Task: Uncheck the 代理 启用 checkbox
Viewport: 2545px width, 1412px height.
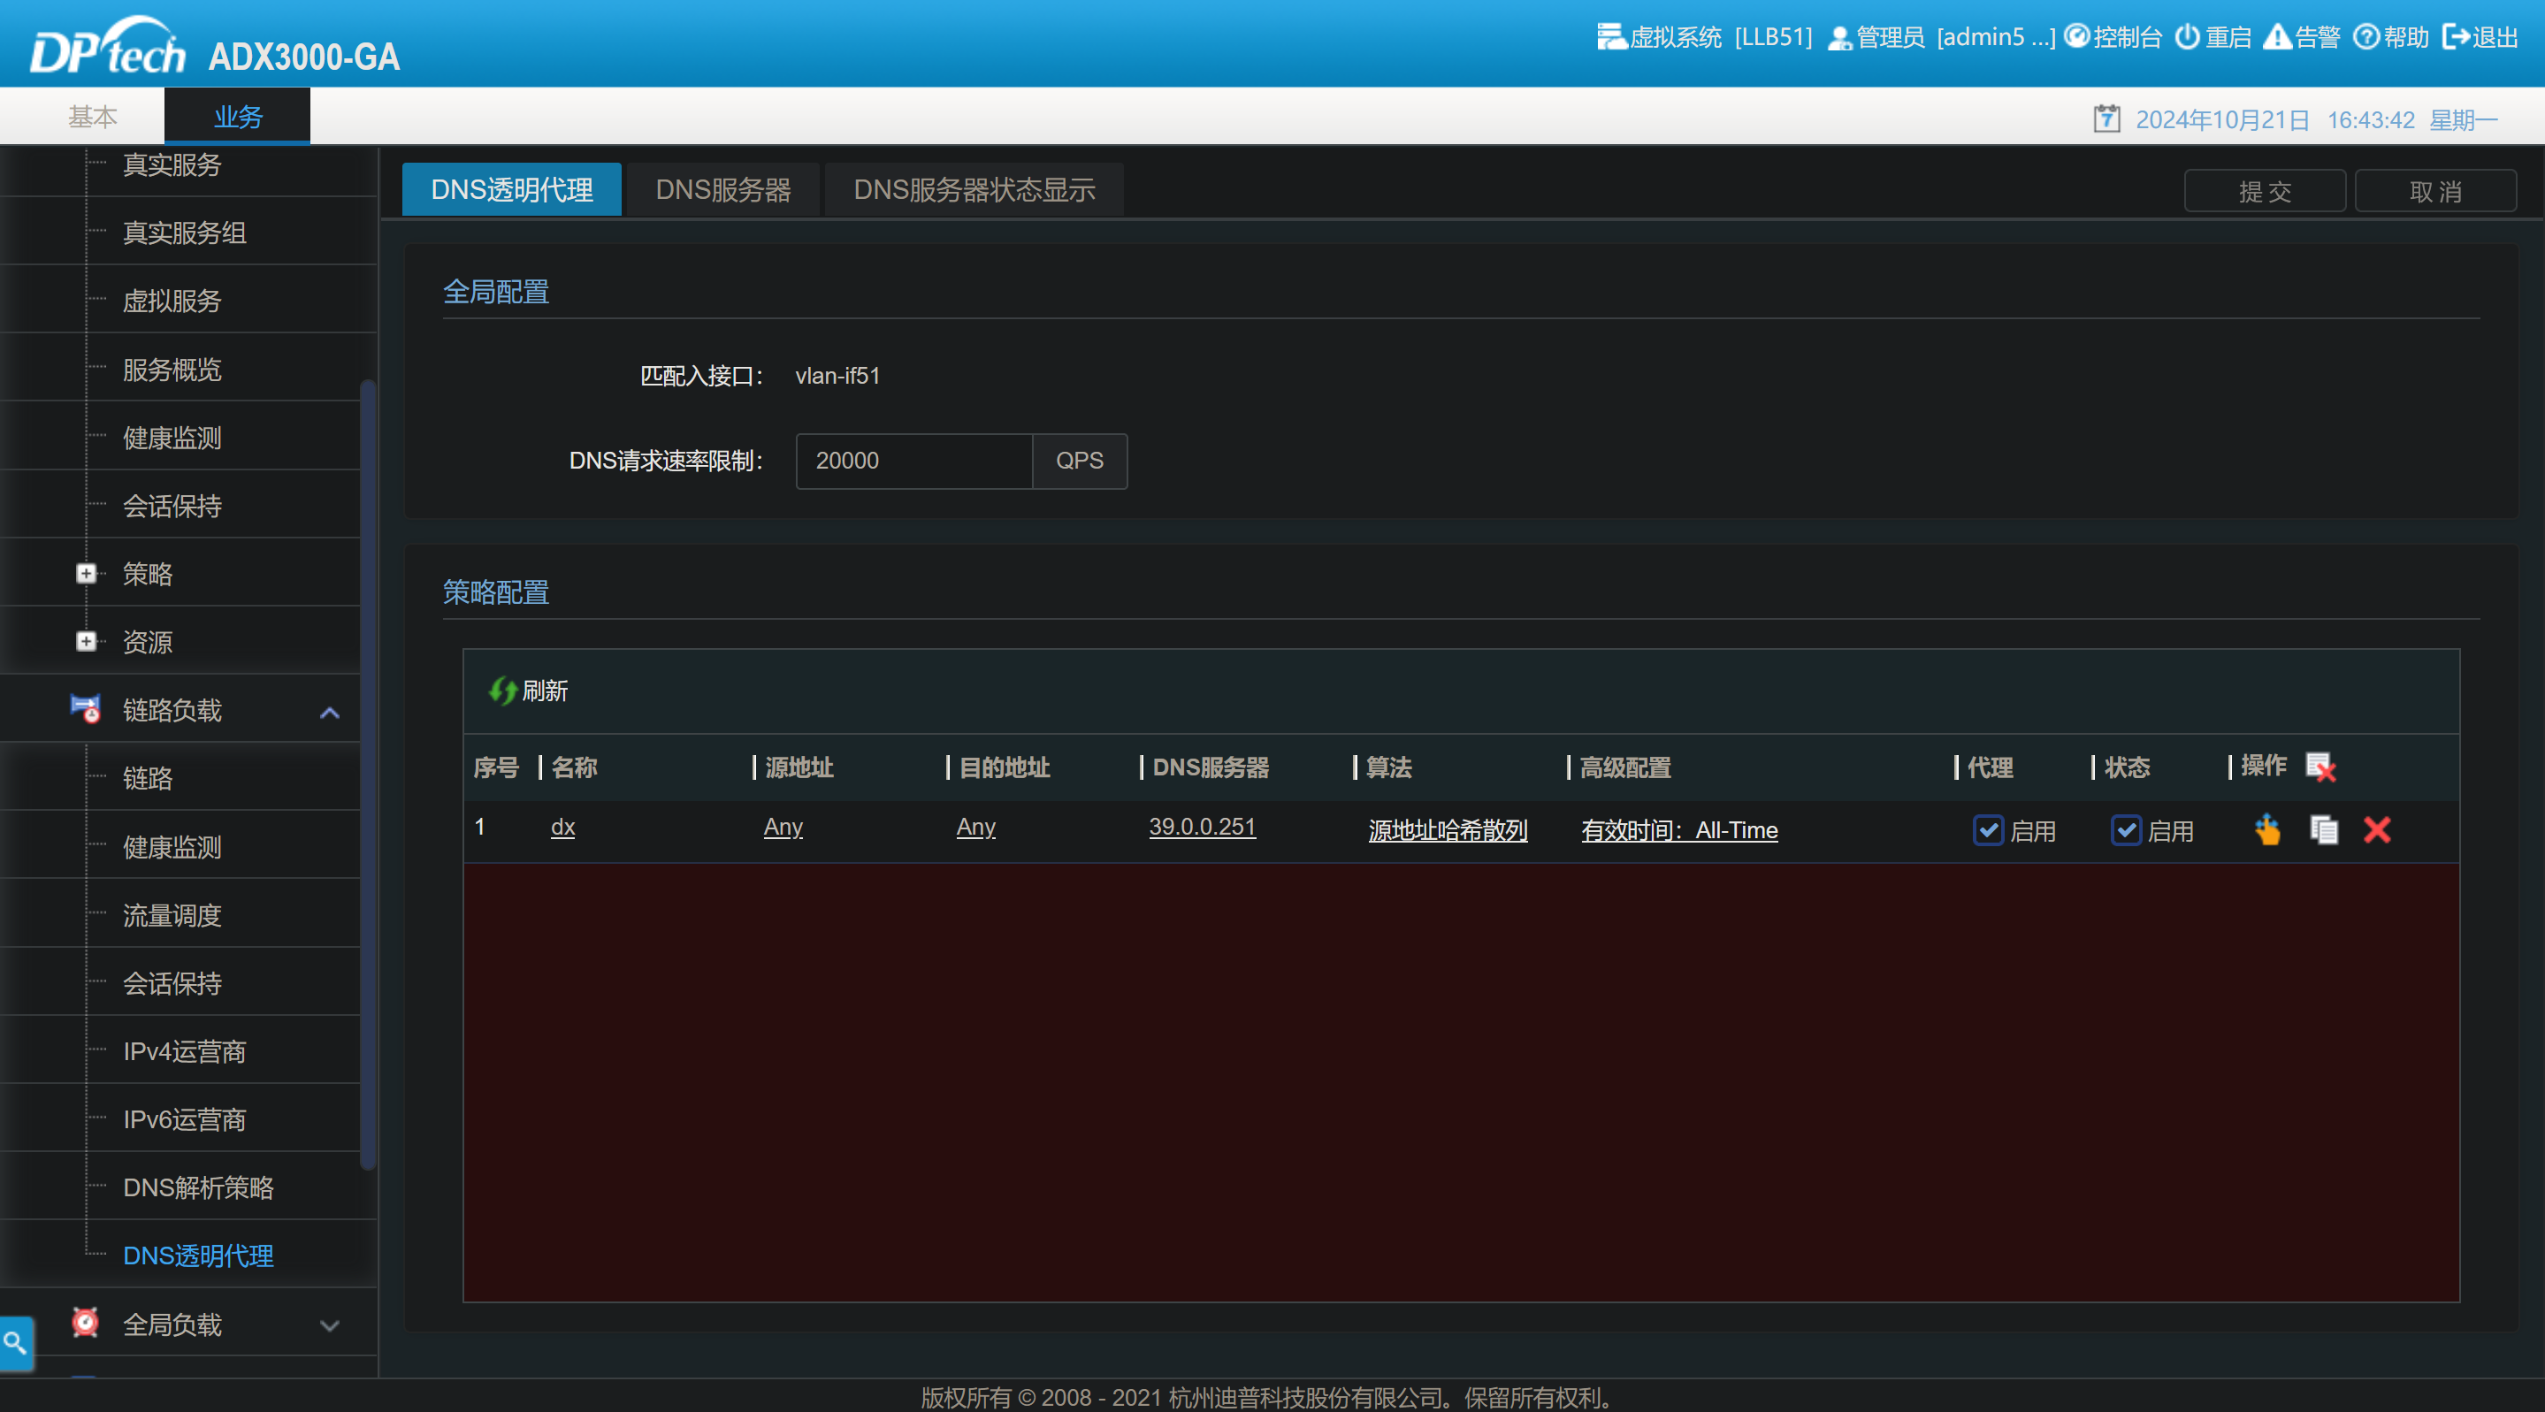Action: coord(1988,830)
